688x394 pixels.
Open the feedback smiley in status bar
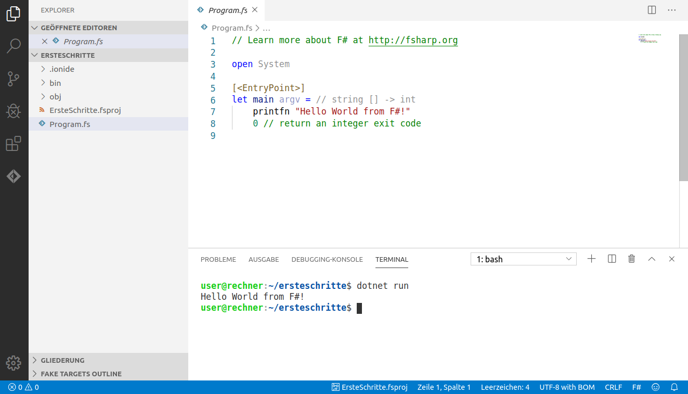click(656, 387)
